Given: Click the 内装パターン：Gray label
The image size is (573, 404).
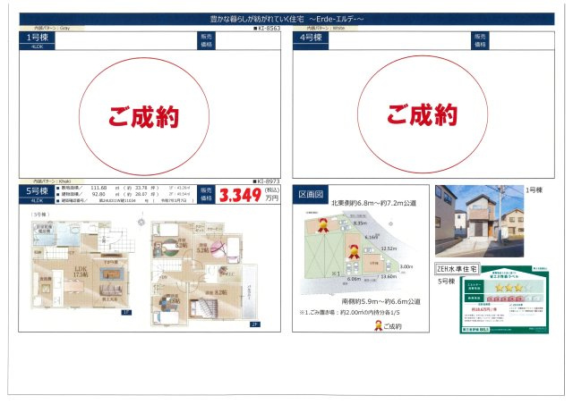Looking at the screenshot, I should (52, 28).
